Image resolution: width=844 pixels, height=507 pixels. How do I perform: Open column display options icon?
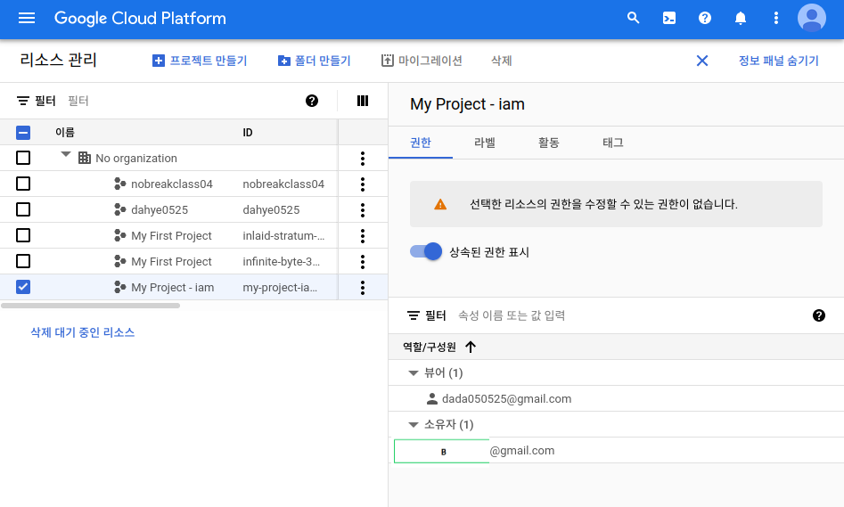[363, 101]
